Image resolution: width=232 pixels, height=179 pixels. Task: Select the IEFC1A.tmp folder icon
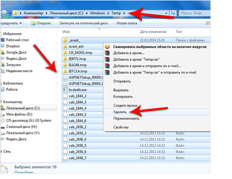[x=65, y=71]
